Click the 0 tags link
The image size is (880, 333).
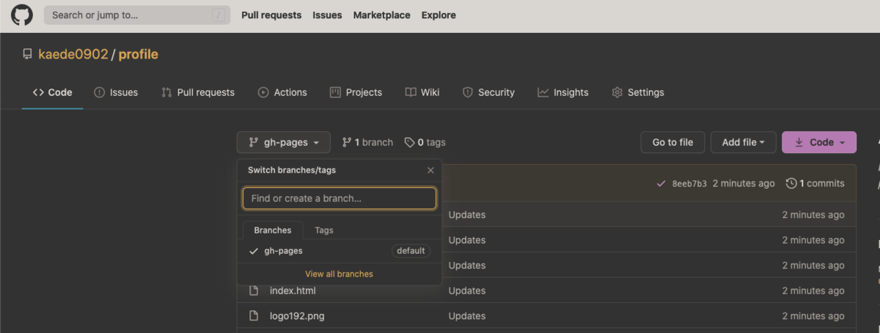click(425, 142)
